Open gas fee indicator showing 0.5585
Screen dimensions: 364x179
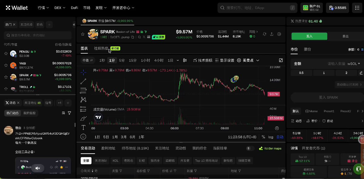tap(338, 8)
